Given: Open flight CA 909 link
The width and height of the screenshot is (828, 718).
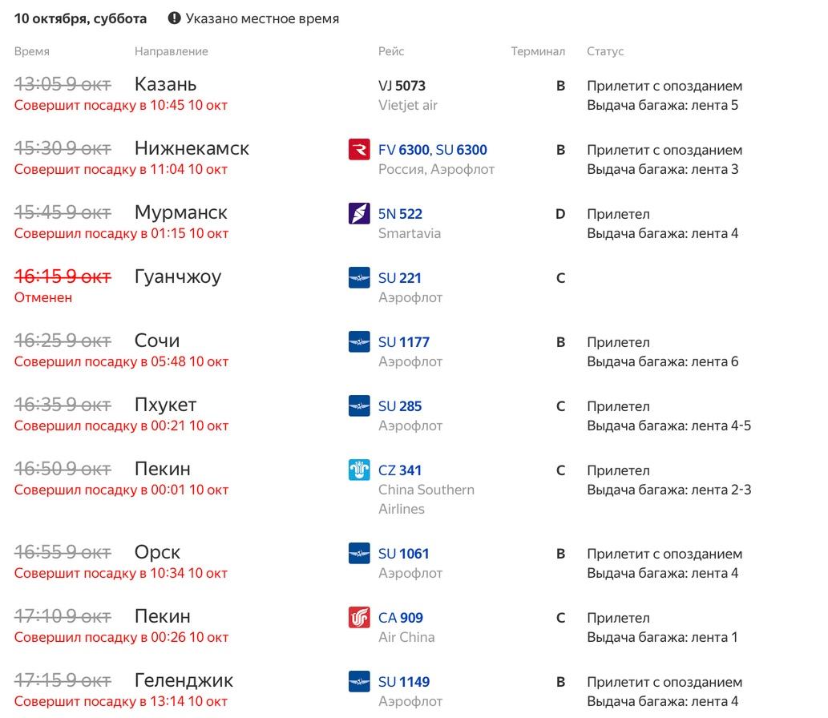Looking at the screenshot, I should click(x=400, y=618).
